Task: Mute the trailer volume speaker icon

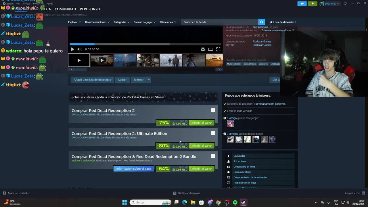Action: pyautogui.click(x=80, y=49)
